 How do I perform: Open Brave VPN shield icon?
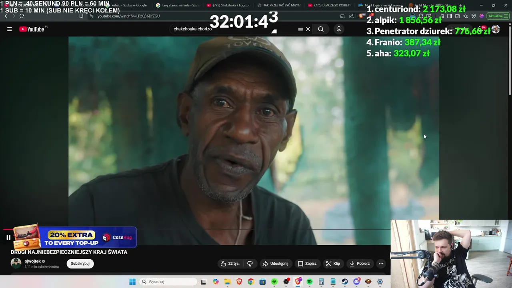(474, 16)
